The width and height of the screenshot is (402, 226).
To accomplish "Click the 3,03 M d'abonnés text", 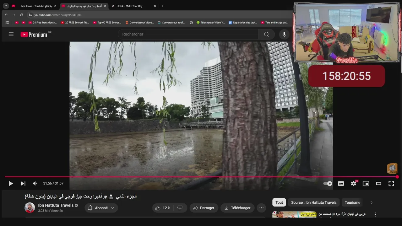I will (51, 211).
